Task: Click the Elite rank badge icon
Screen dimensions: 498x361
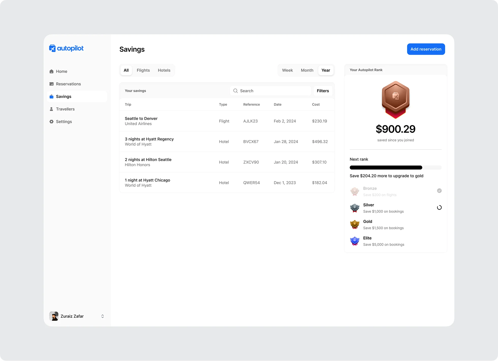Action: [355, 241]
